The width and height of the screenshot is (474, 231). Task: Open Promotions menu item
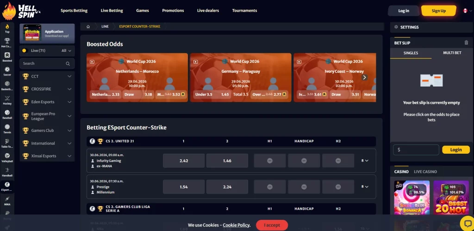tap(173, 11)
